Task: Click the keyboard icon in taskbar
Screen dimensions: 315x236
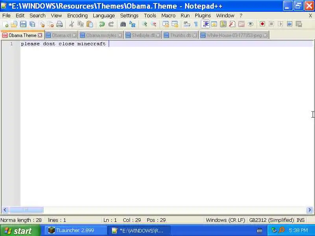Action: coord(259,230)
